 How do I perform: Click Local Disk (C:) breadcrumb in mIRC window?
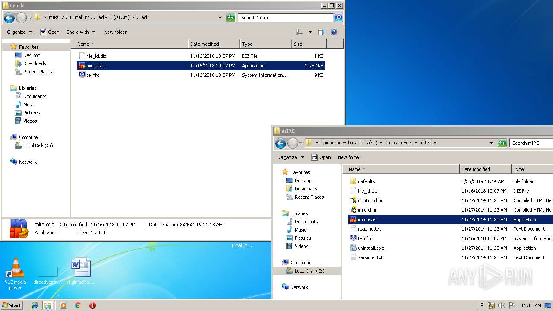(x=362, y=143)
